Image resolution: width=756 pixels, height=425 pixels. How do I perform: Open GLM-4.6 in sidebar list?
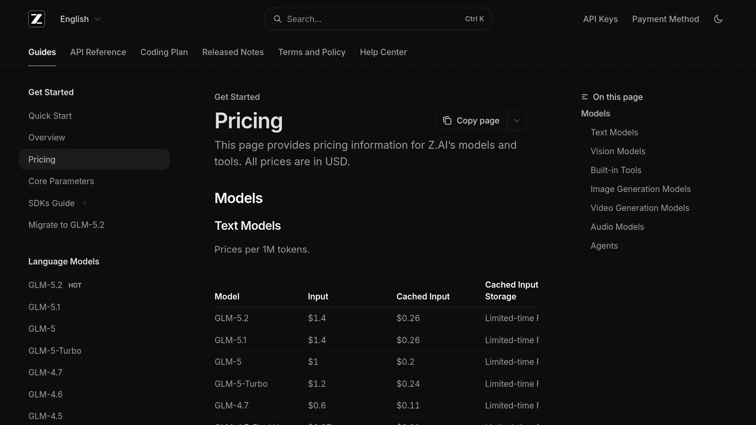point(94,394)
